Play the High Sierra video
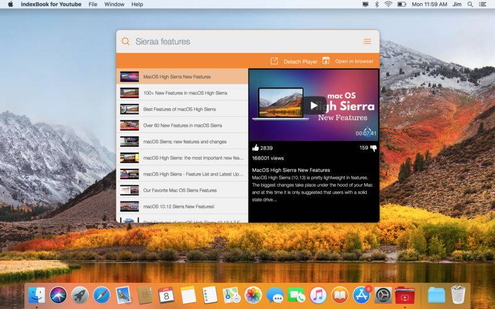Viewport: 495px width, 309px height. pos(314,105)
